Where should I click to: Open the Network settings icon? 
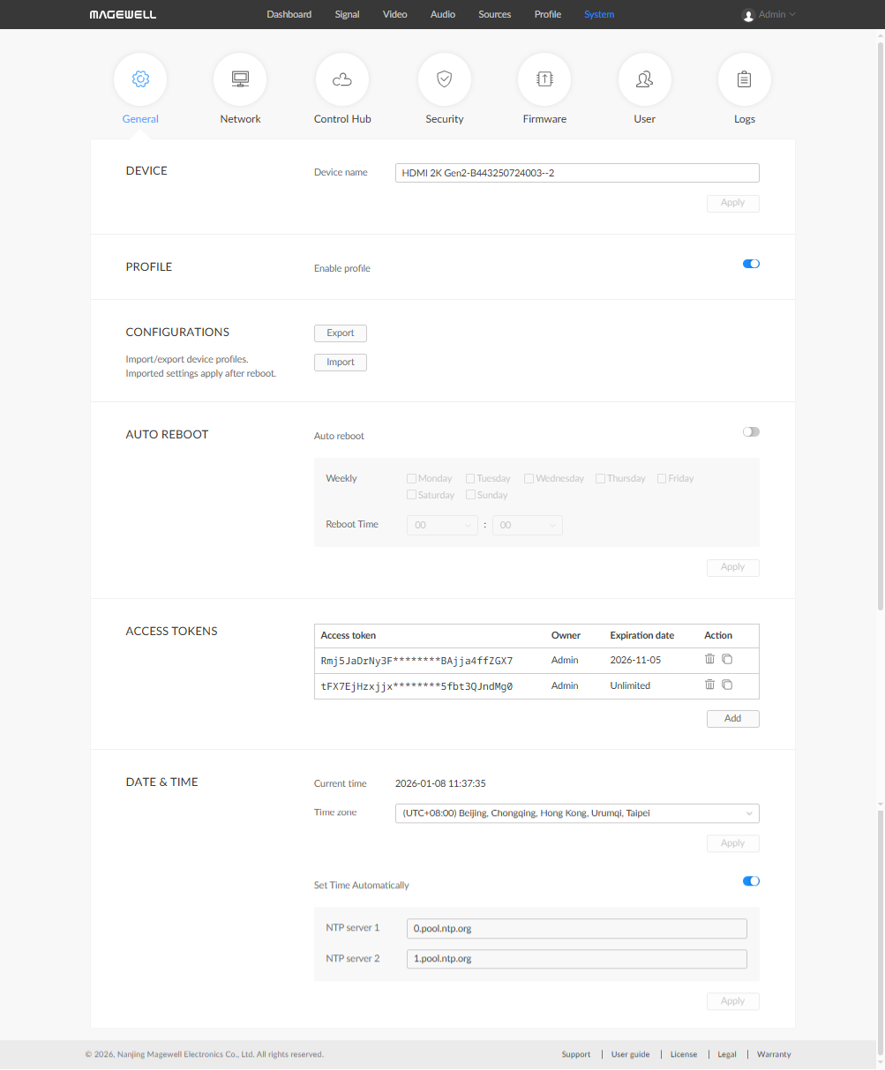240,79
